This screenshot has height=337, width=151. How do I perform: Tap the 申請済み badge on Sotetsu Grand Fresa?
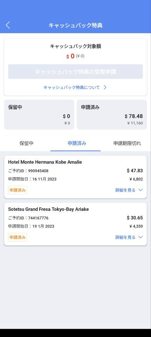click(18, 237)
